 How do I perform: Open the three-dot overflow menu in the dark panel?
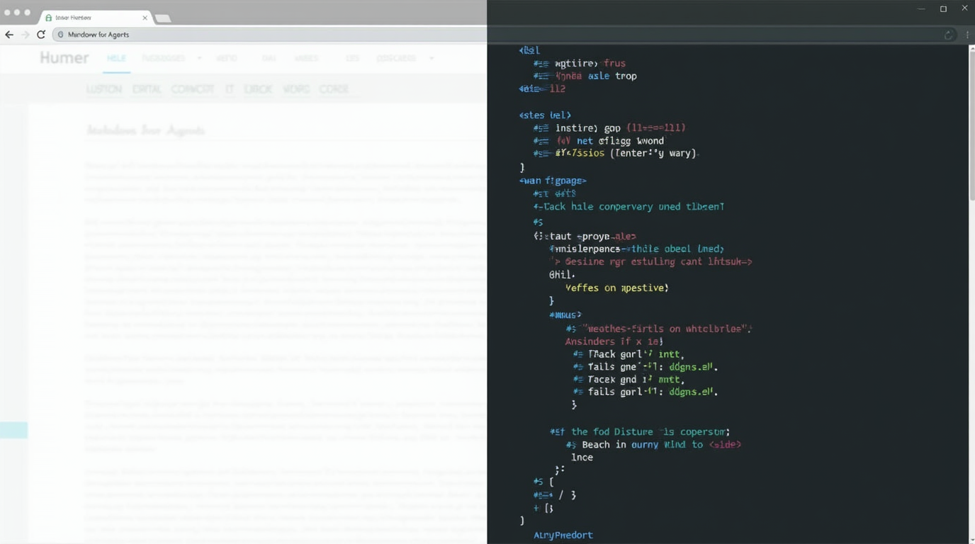tap(966, 34)
